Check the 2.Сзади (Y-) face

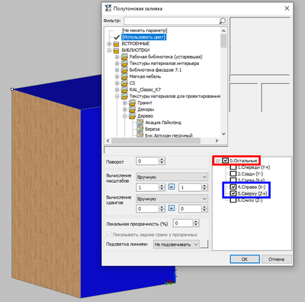(233, 174)
